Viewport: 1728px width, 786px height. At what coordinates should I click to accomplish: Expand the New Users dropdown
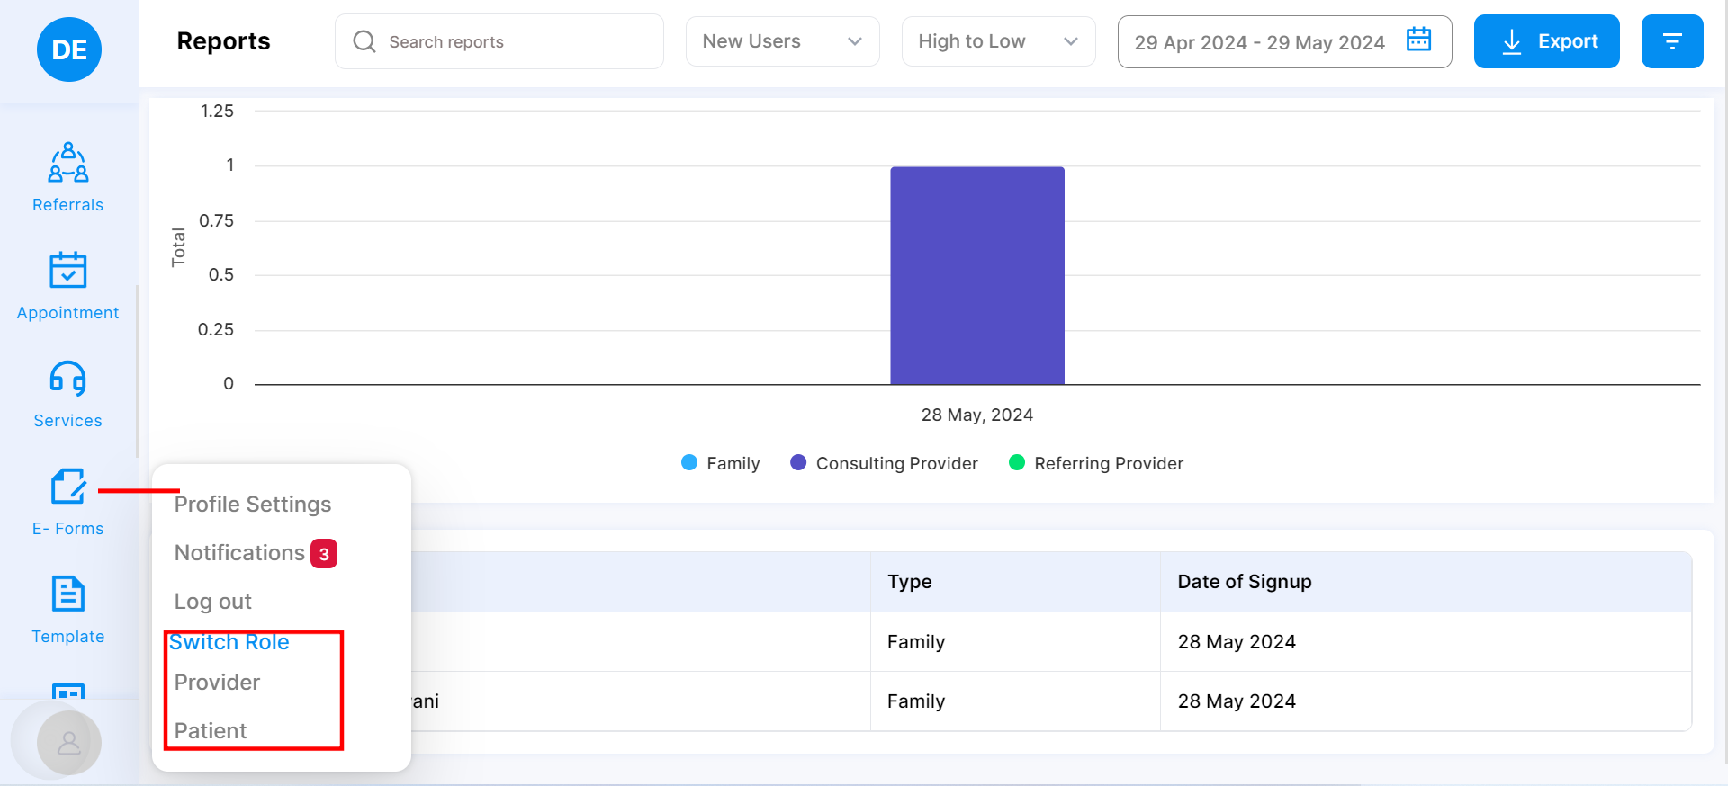click(782, 41)
